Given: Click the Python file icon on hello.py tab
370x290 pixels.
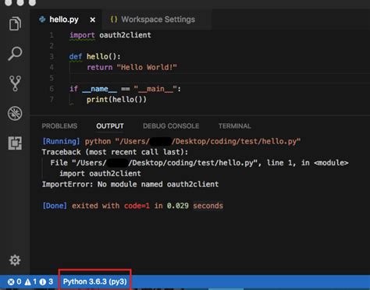Looking at the screenshot, I should (x=42, y=19).
